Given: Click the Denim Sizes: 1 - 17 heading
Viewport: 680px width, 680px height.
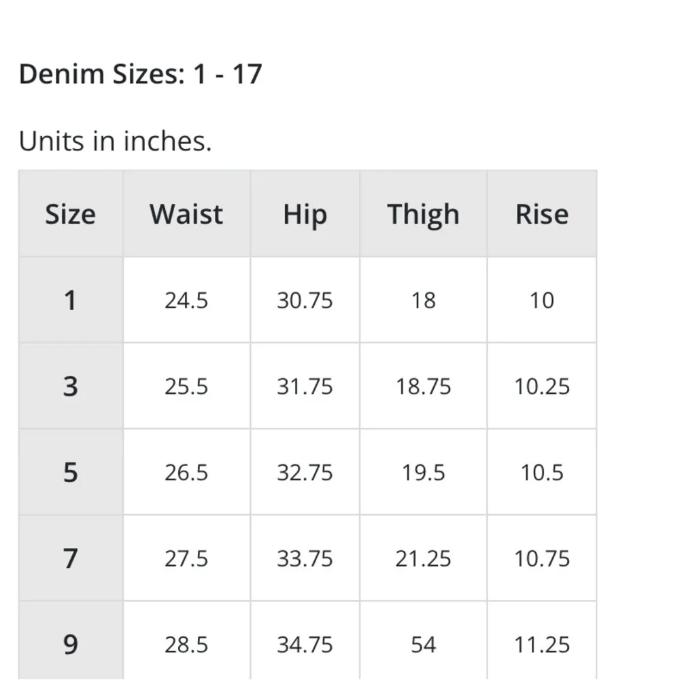Looking at the screenshot, I should (x=140, y=73).
